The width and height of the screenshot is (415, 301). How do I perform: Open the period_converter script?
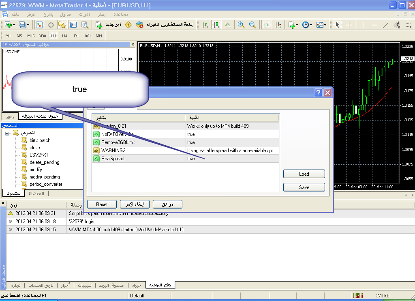pos(46,184)
